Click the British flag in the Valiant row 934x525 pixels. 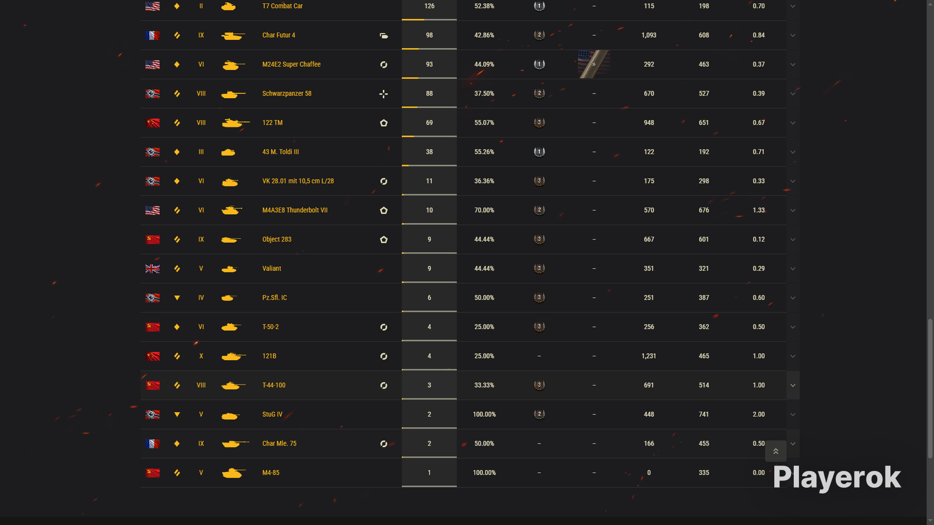(152, 269)
